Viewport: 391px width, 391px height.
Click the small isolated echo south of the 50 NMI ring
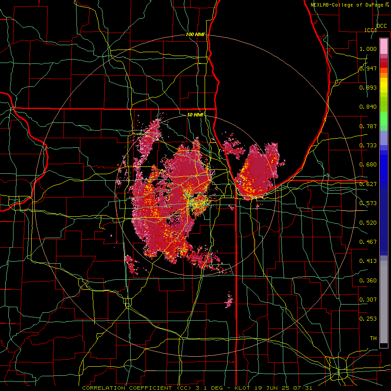tap(229, 300)
